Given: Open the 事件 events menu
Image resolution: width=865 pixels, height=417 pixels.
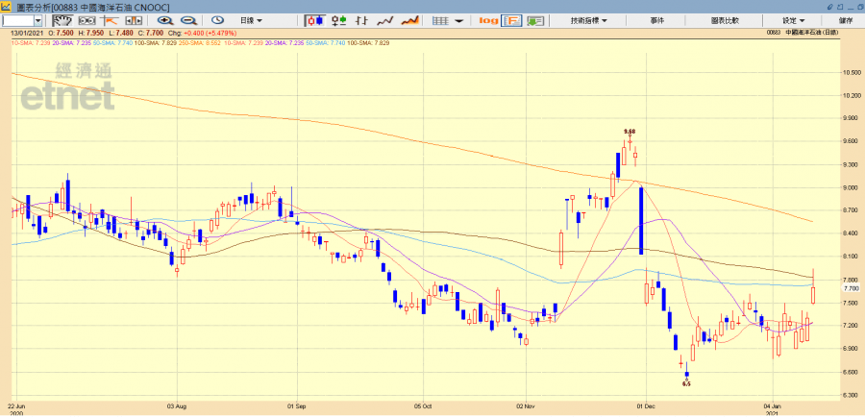Looking at the screenshot, I should (657, 20).
